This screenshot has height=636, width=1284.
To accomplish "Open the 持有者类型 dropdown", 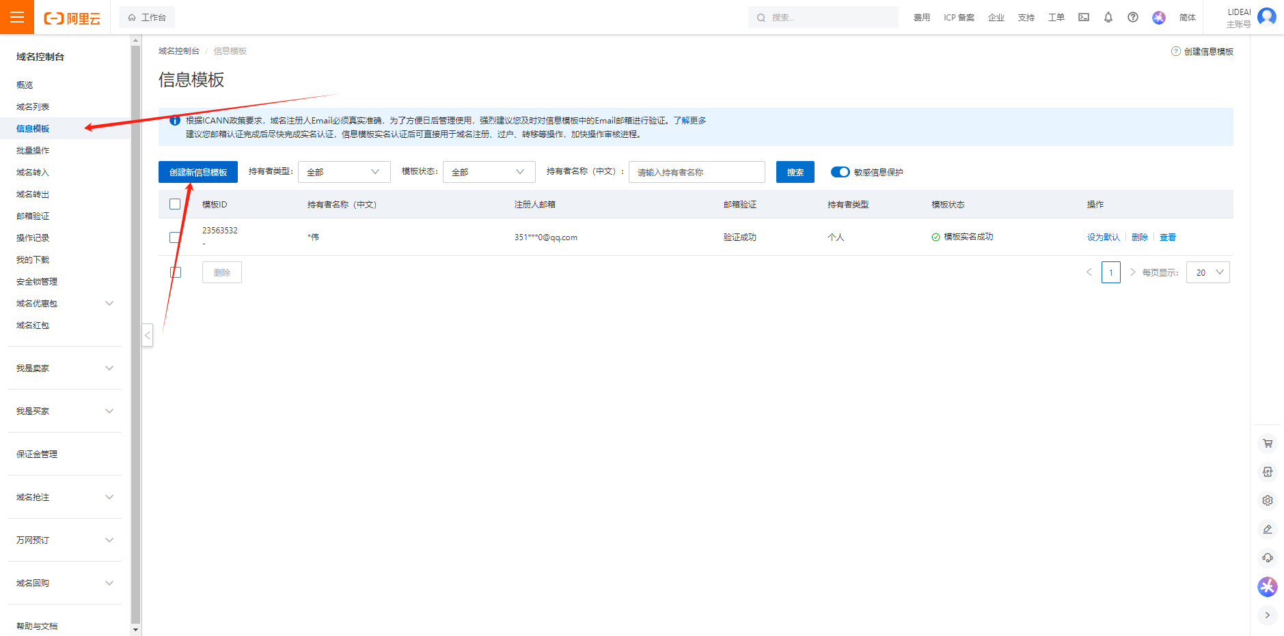I will coord(344,172).
